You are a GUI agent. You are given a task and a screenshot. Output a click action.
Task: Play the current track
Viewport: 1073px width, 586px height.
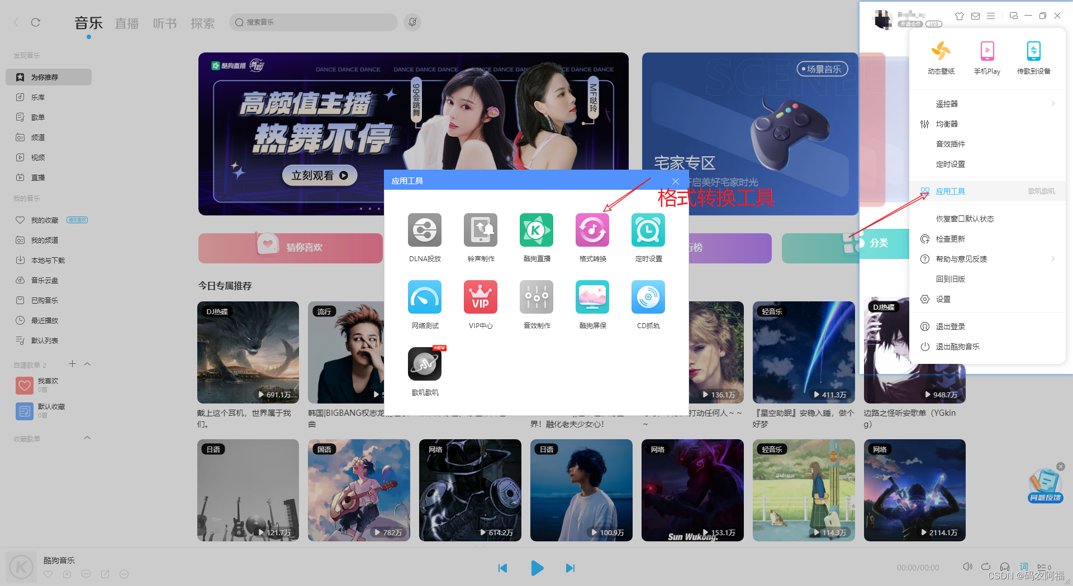pos(537,568)
